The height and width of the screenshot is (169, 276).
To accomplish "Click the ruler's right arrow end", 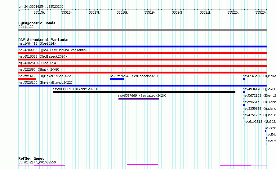I will [266, 10].
